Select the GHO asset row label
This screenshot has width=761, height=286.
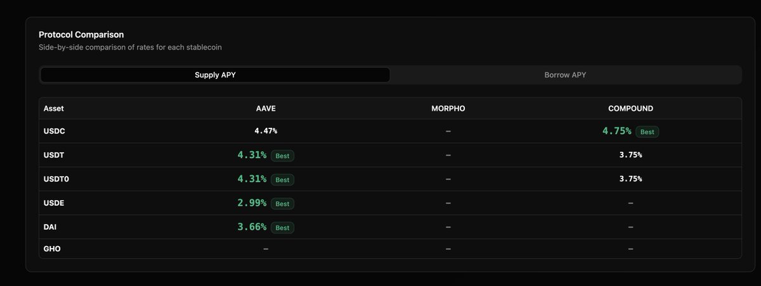52,249
